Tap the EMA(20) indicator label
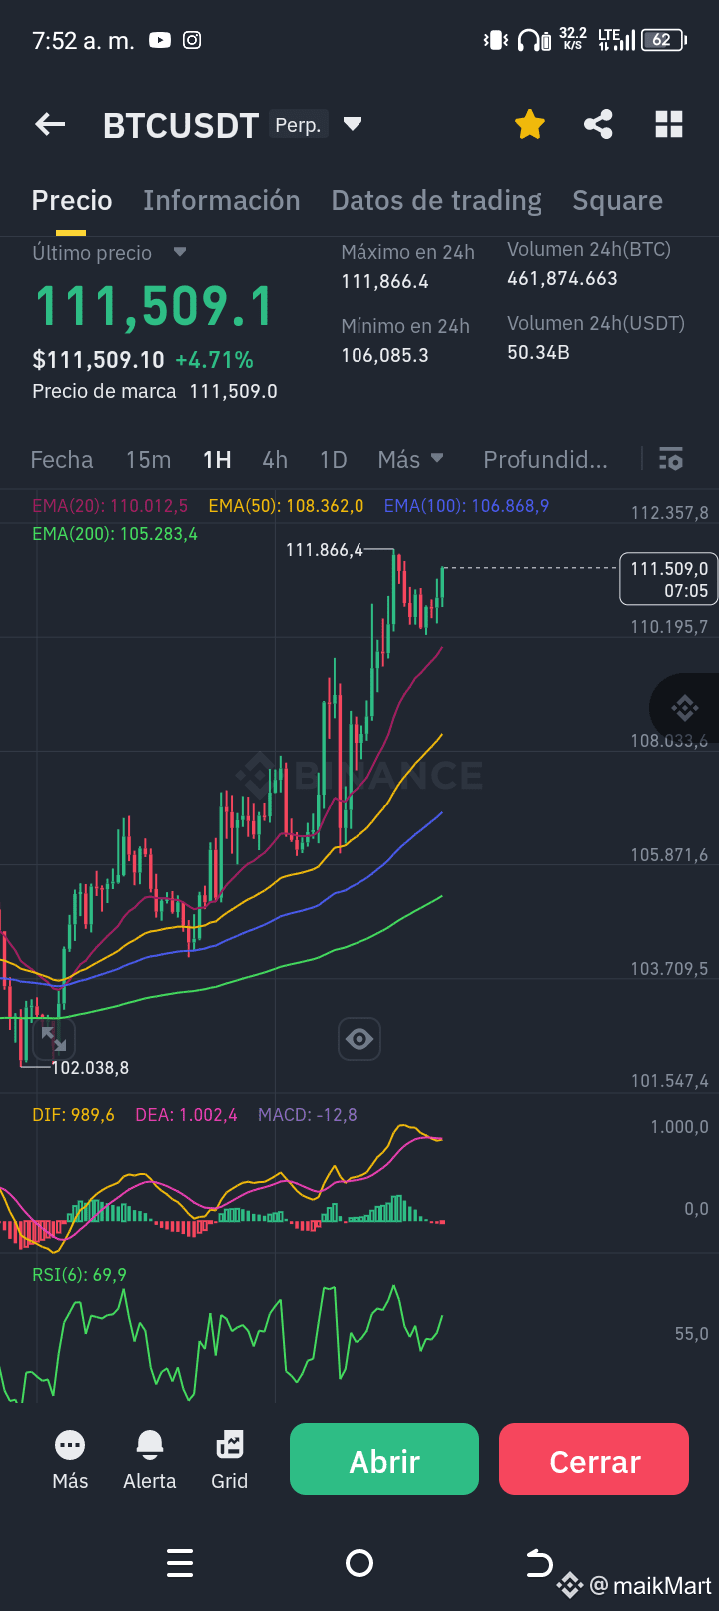 pyautogui.click(x=110, y=506)
